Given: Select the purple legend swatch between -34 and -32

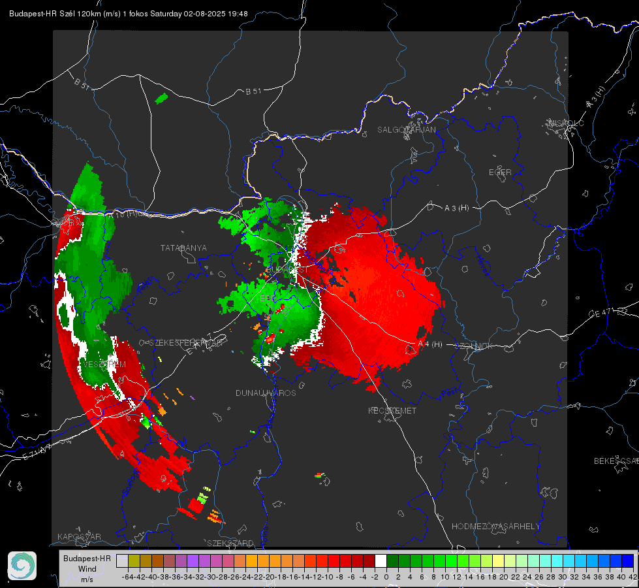Looking at the screenshot, I should [x=193, y=561].
